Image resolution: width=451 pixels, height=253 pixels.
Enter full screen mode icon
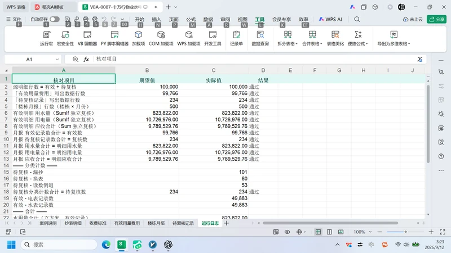coord(443,232)
